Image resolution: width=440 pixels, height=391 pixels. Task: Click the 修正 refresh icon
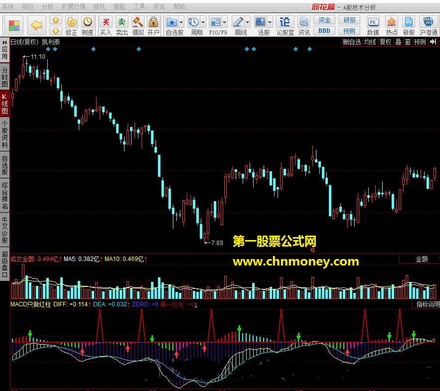pos(72,22)
